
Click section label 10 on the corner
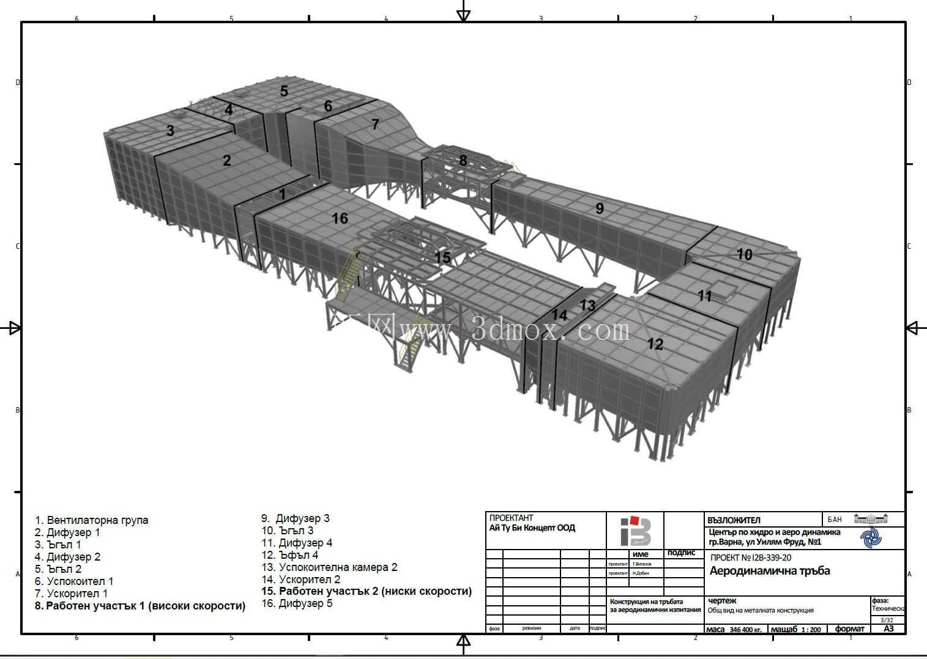(744, 254)
